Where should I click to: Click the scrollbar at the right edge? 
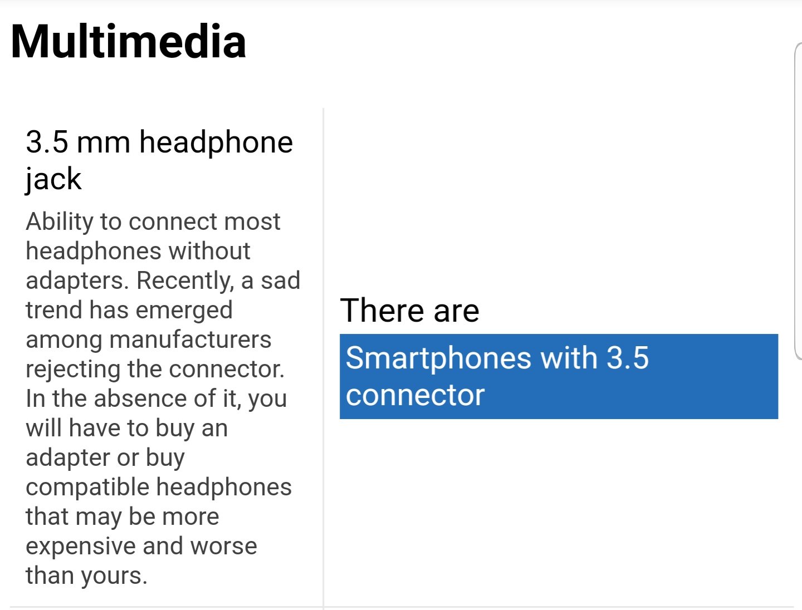[x=798, y=200]
